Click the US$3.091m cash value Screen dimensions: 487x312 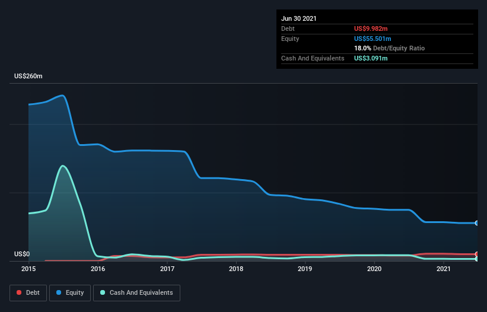371,58
